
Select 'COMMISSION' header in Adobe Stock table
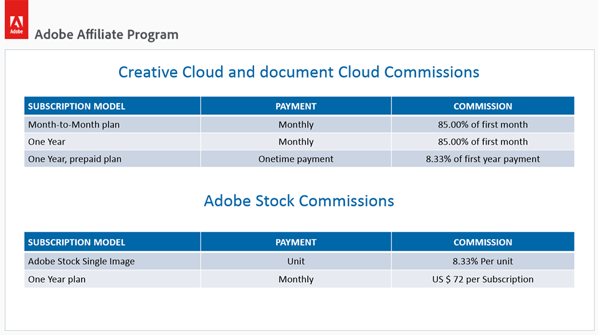(x=483, y=242)
